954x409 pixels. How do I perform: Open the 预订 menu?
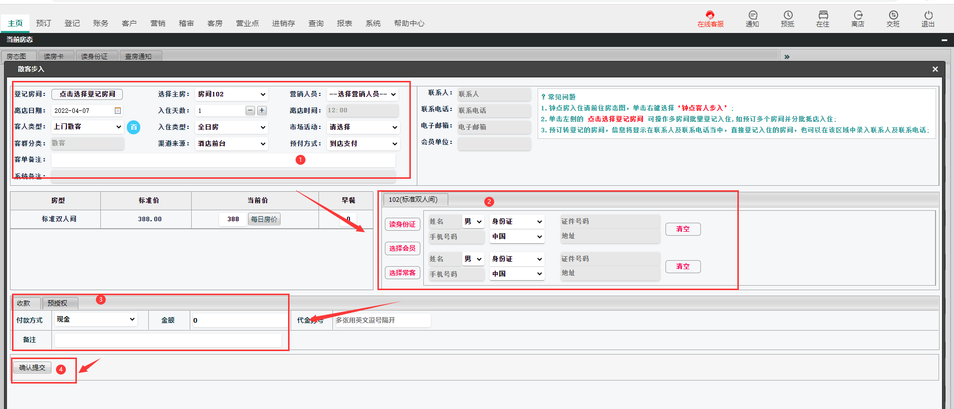click(x=43, y=23)
